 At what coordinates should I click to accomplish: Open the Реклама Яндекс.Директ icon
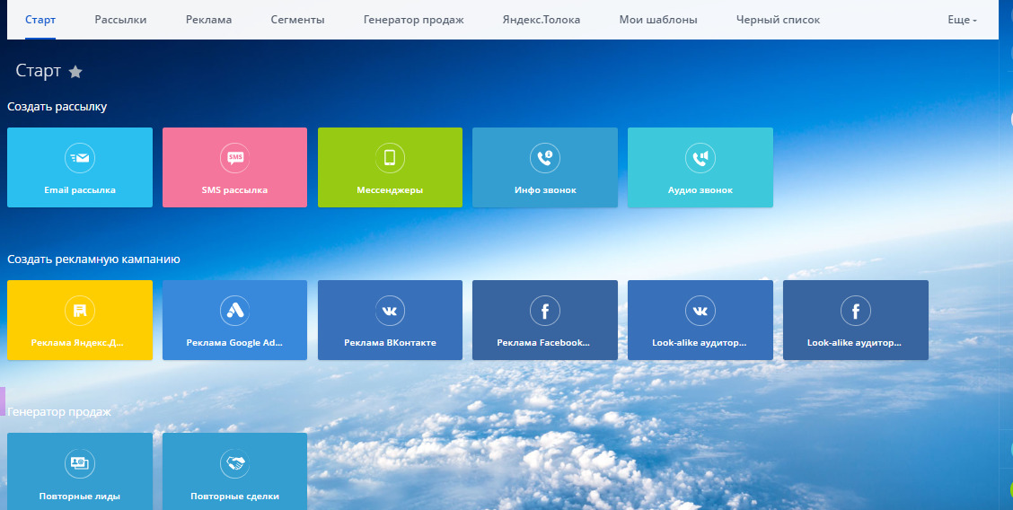80,311
